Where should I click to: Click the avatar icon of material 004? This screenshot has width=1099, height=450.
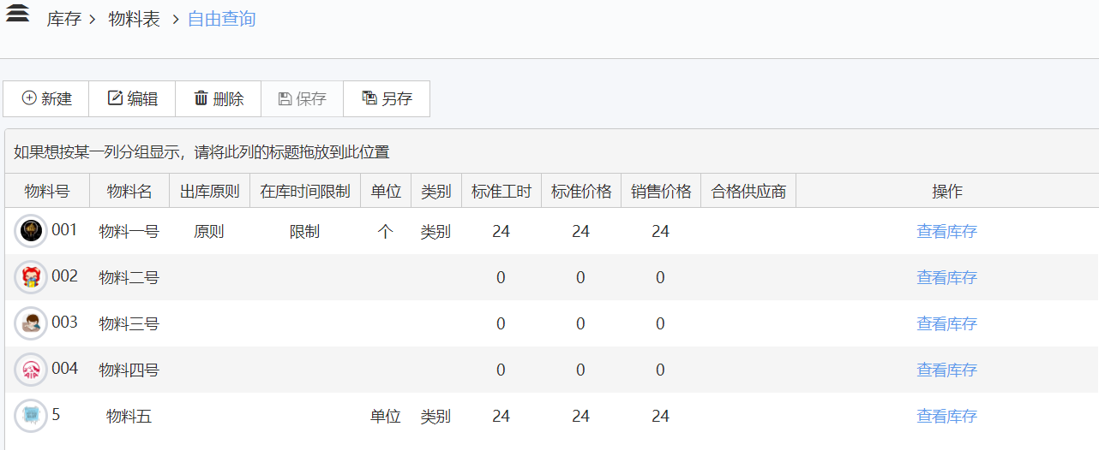point(31,370)
